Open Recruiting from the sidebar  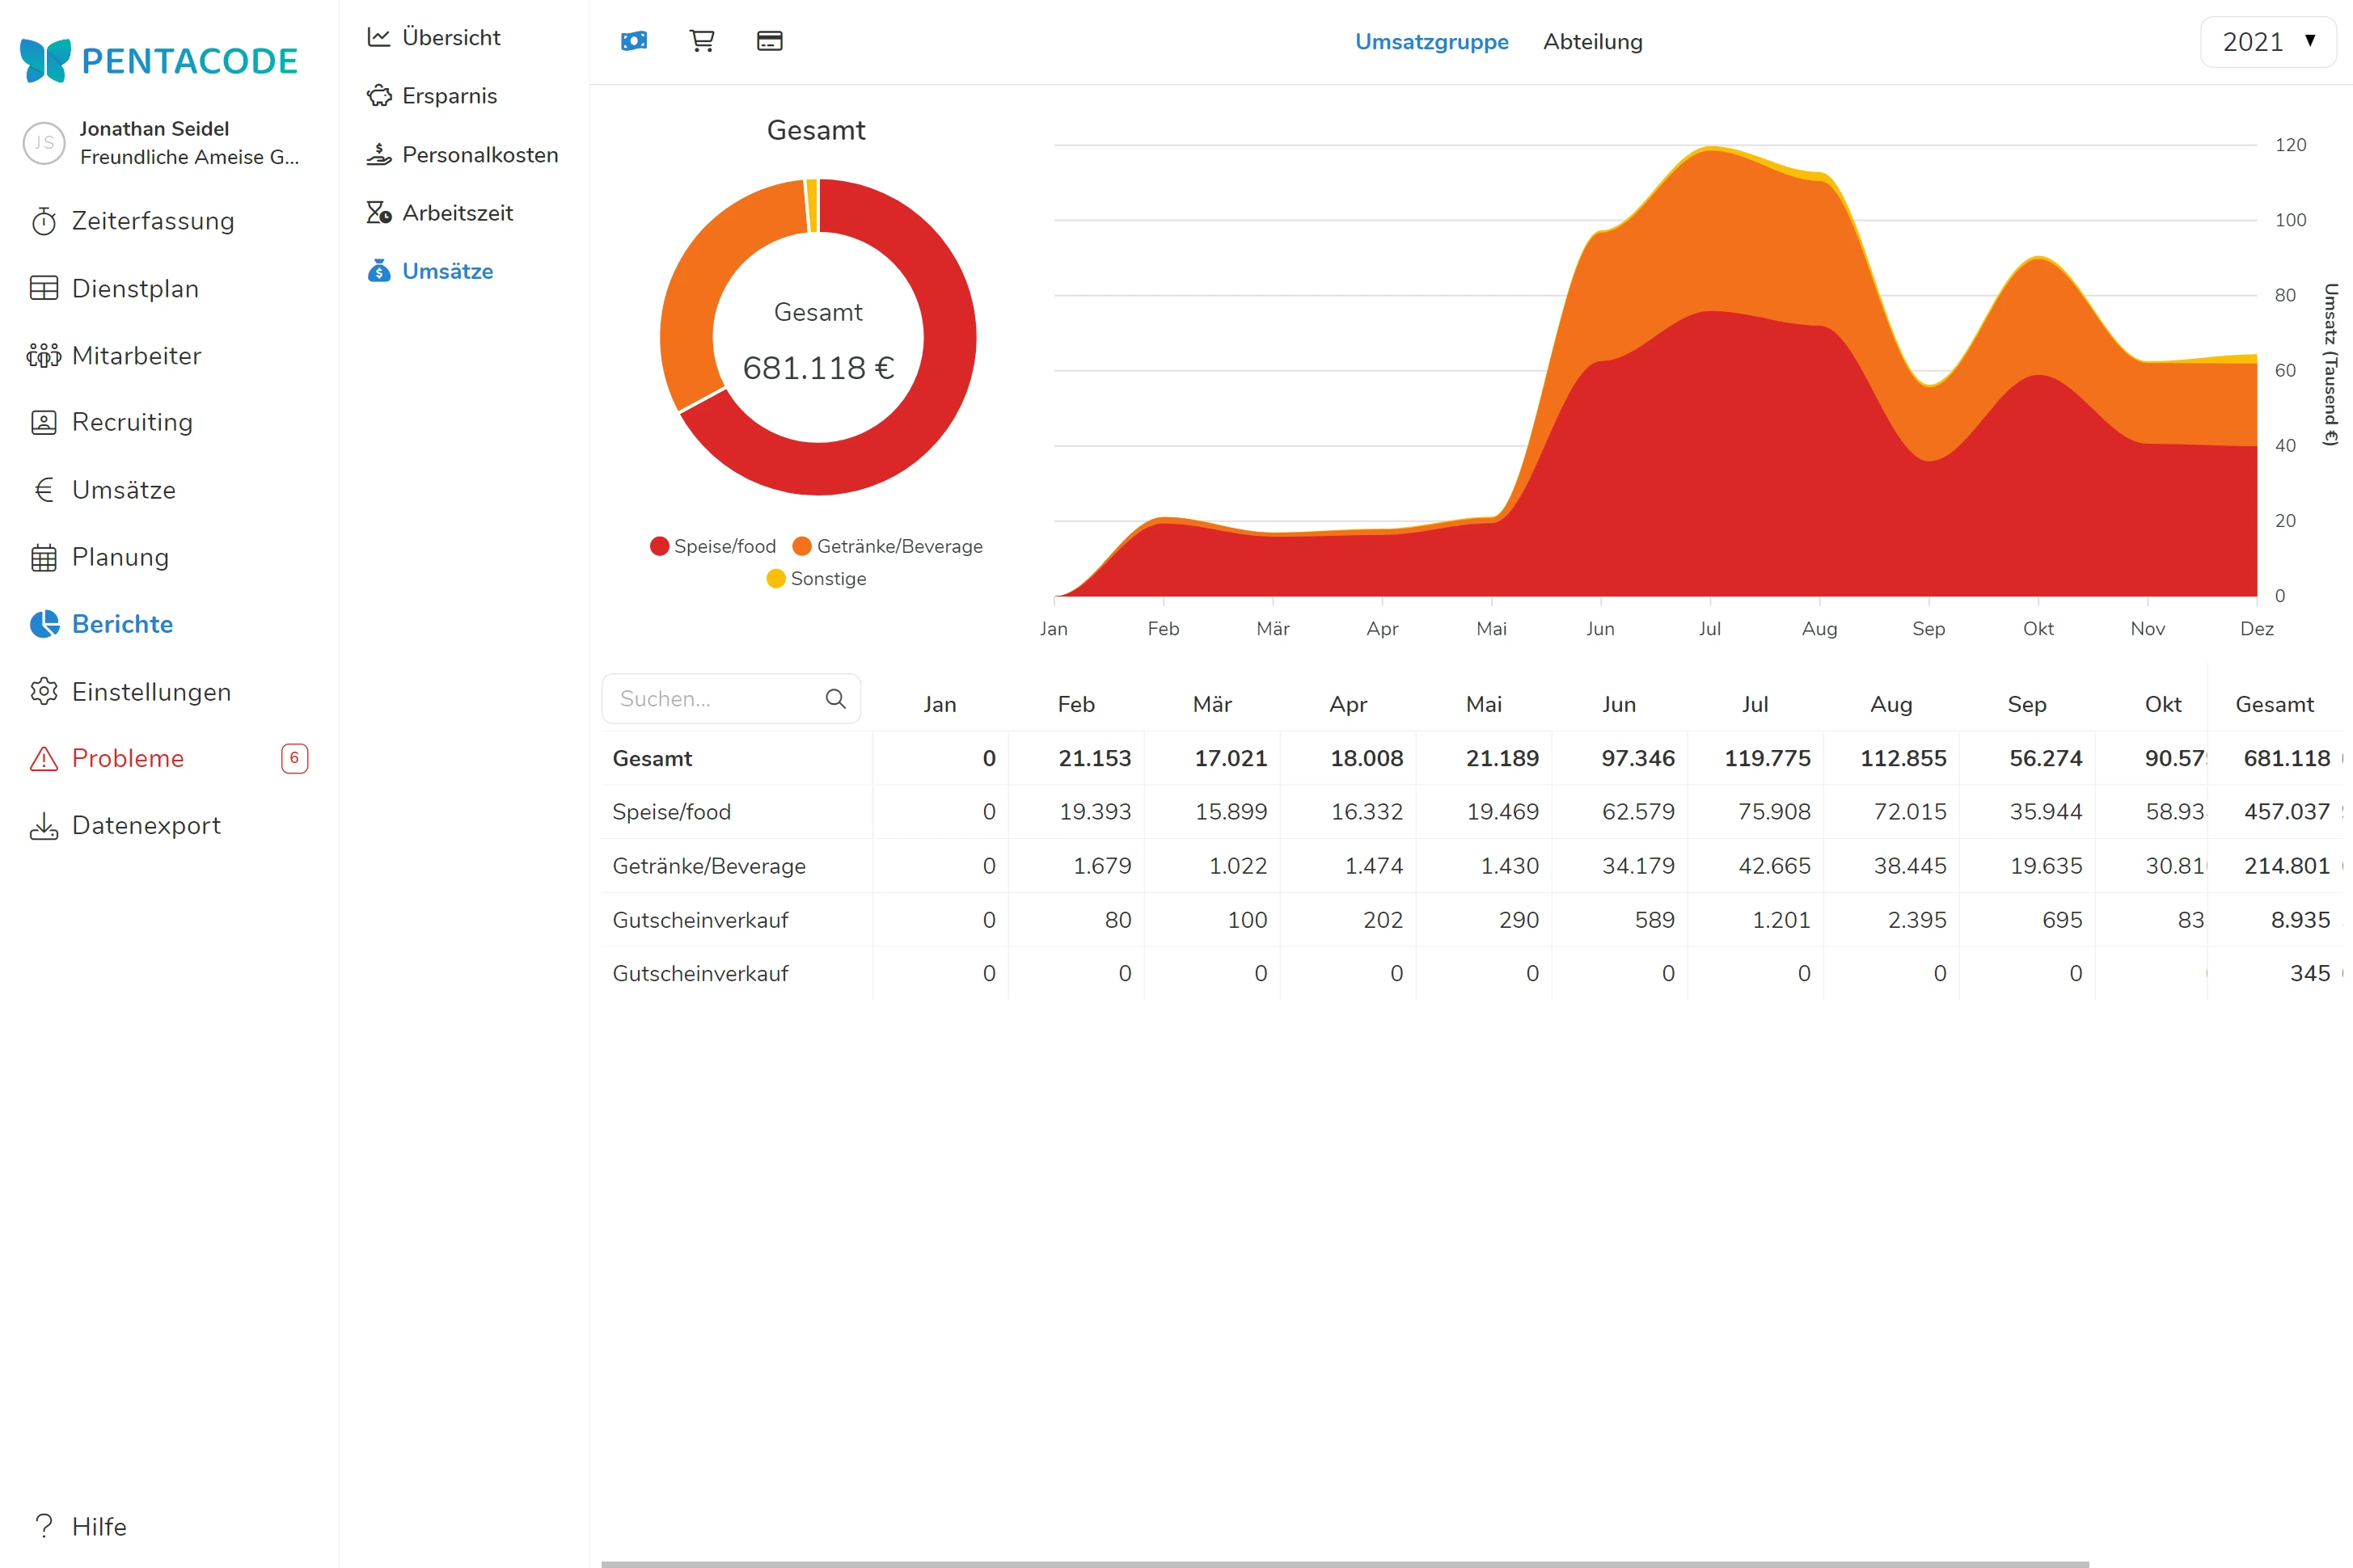[x=132, y=422]
